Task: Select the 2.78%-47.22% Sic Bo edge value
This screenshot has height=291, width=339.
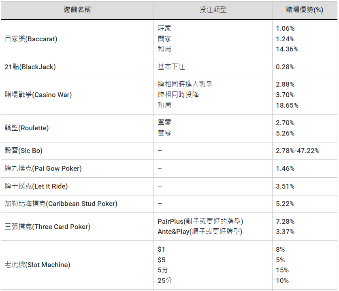Action: pos(297,151)
